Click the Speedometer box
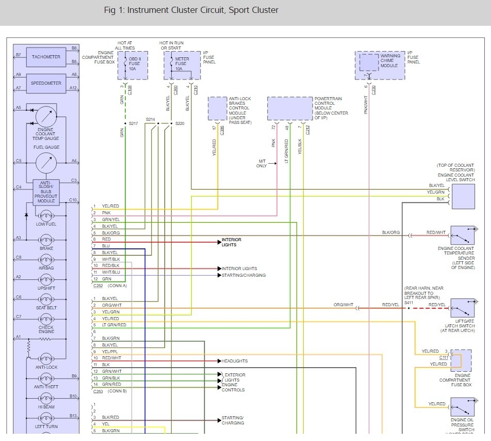The image size is (491, 441). tap(46, 83)
